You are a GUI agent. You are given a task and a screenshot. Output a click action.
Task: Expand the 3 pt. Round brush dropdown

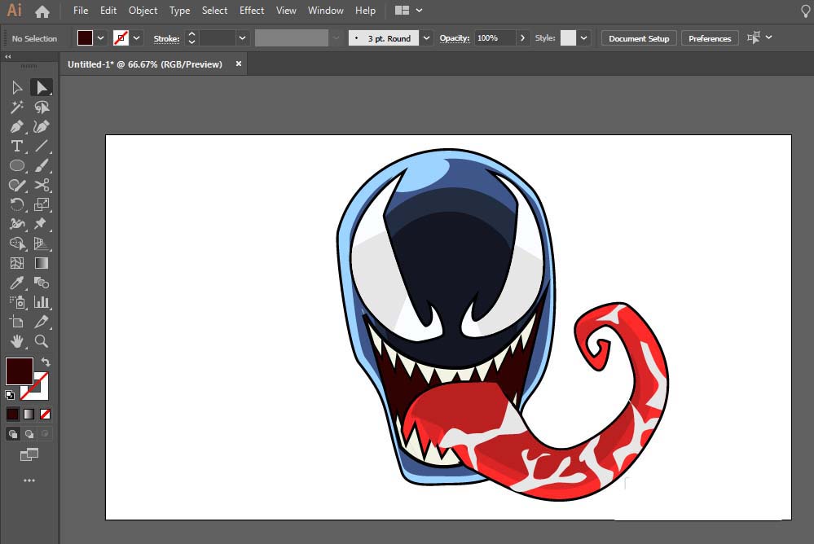click(x=426, y=38)
